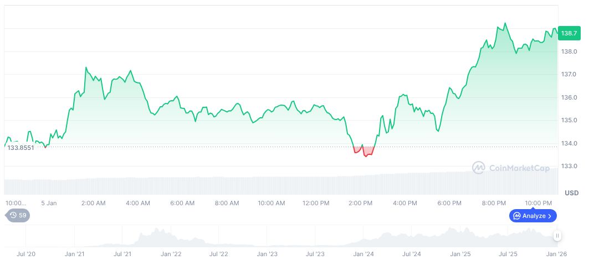Select Jan '25 on the mini timeline
Image resolution: width=594 pixels, height=260 pixels.
coord(460,254)
